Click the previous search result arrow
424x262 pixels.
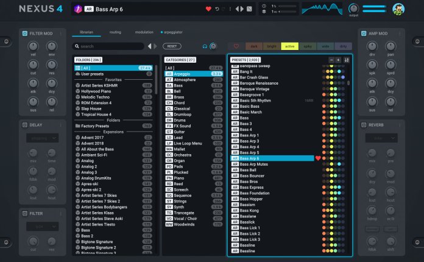[150, 46]
